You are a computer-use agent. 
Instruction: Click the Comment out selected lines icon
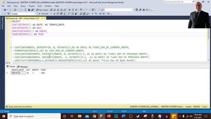pyautogui.click(x=92, y=14)
